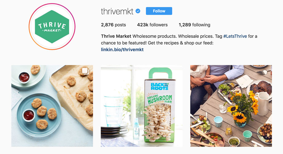The image size is (283, 154).
Task: Click the blue plate of nuggets
Action: point(39,115)
